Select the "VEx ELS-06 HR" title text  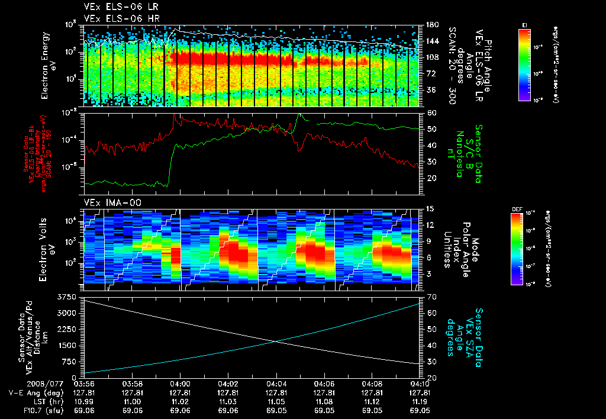tap(122, 18)
